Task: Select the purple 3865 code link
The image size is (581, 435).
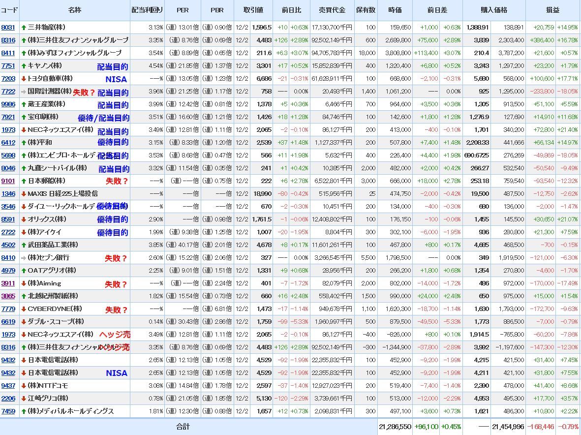Action: point(8,296)
